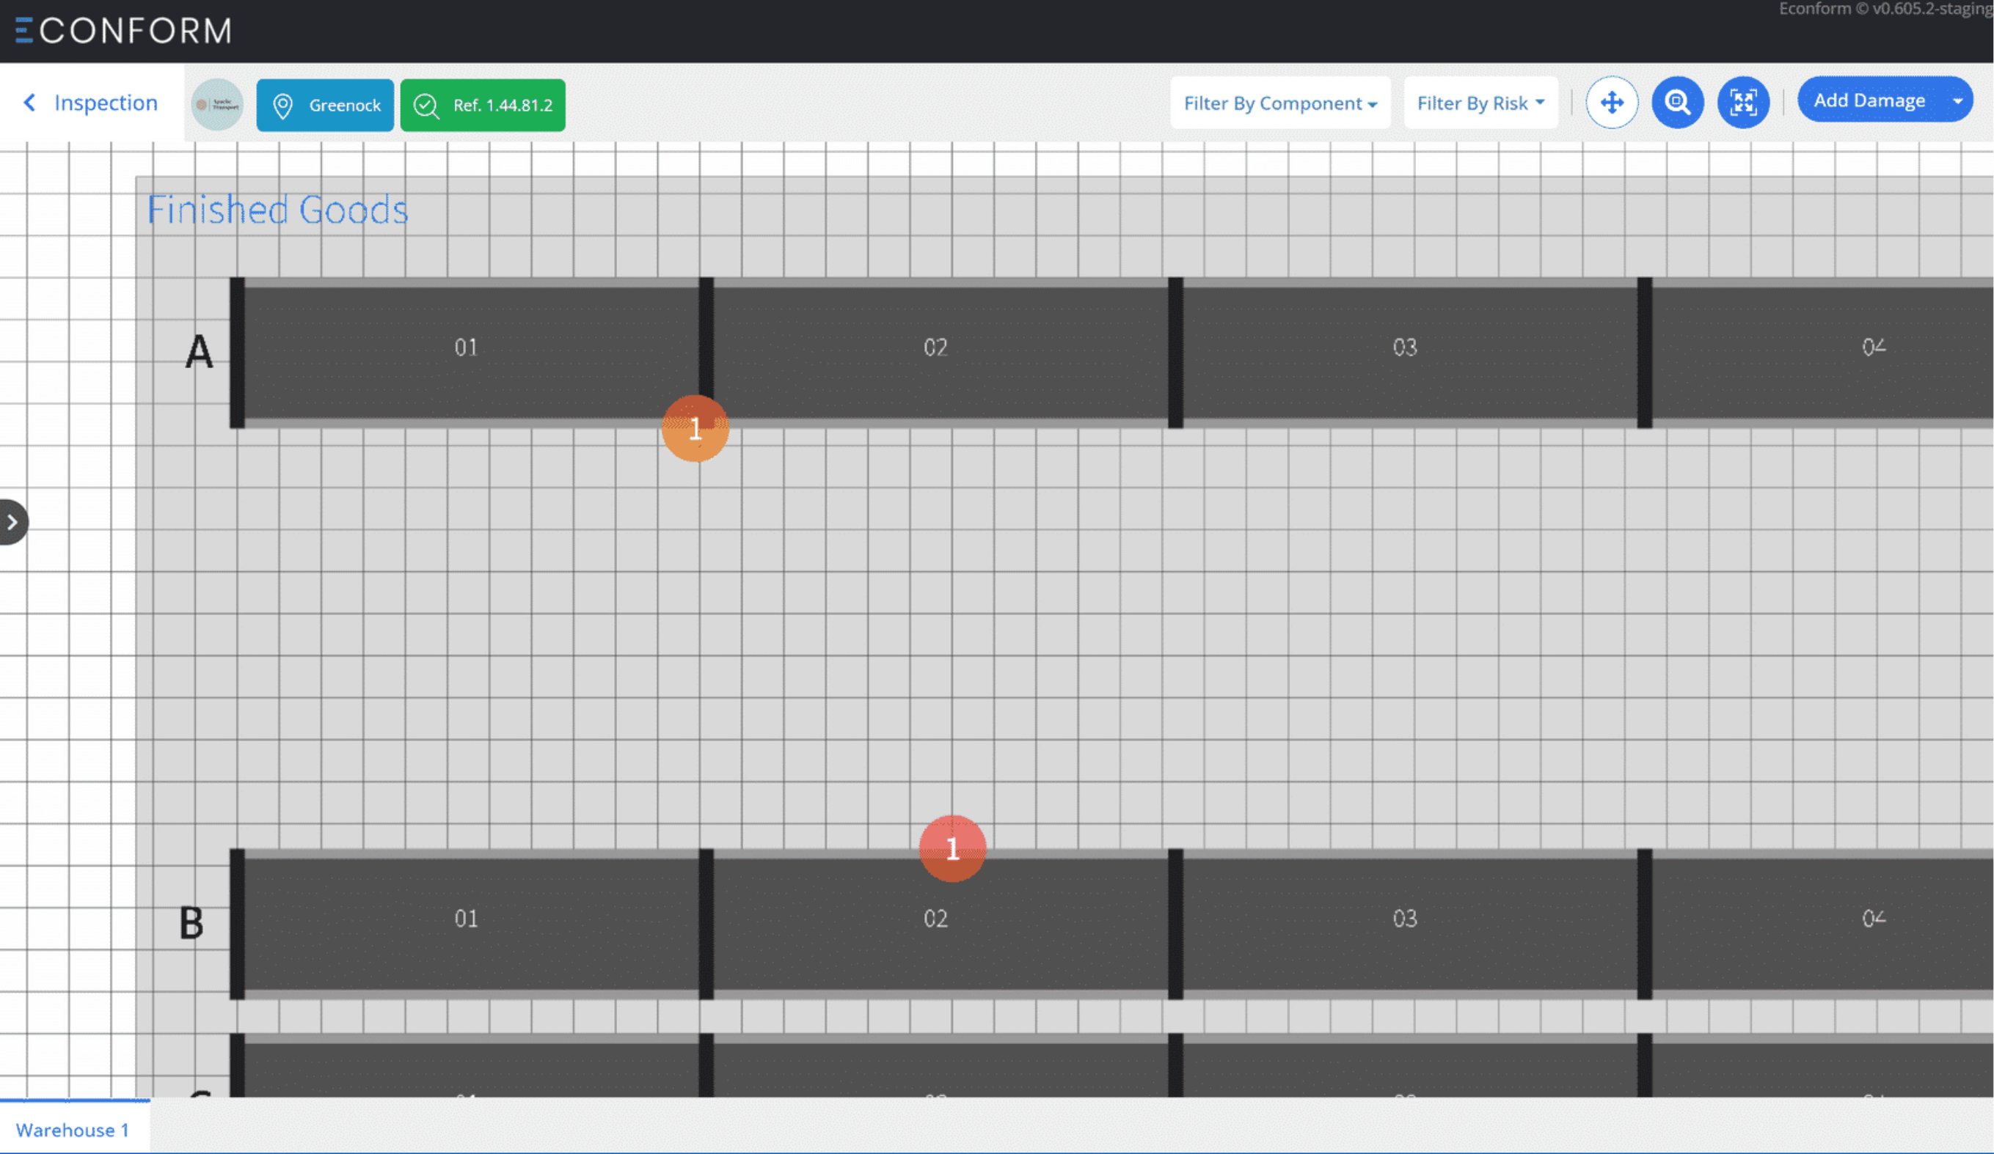Open the Filter By Component dropdown
The height and width of the screenshot is (1154, 1994).
tap(1279, 103)
